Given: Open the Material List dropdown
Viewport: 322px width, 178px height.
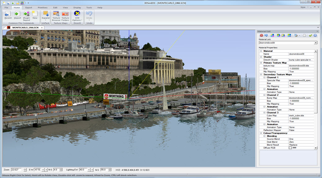Looking at the screenshot, I should 315,43.
